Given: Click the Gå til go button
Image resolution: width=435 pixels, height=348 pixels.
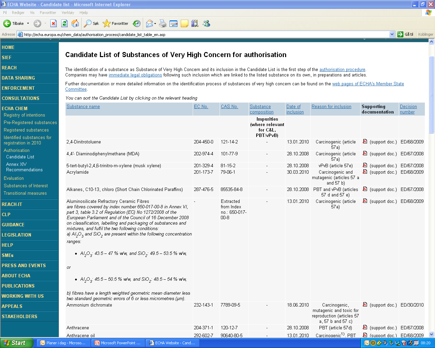Looking at the screenshot, I should click(x=405, y=34).
